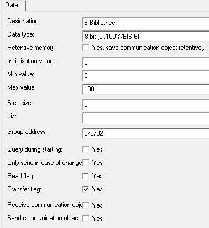Viewport: 209px width, 228px height.
Task: Click the Initialisation value input field
Action: click(146, 63)
